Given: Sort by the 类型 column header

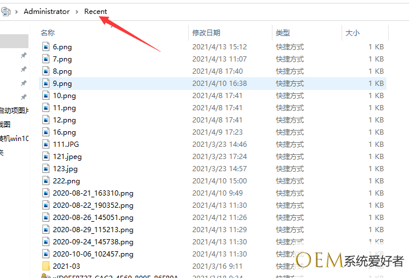Looking at the screenshot, I should pos(283,33).
